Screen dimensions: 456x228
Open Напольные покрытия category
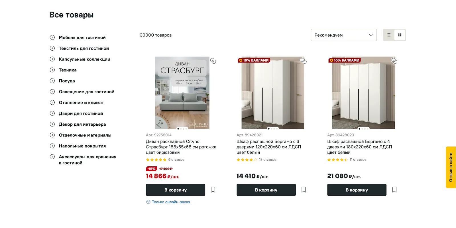82,146
